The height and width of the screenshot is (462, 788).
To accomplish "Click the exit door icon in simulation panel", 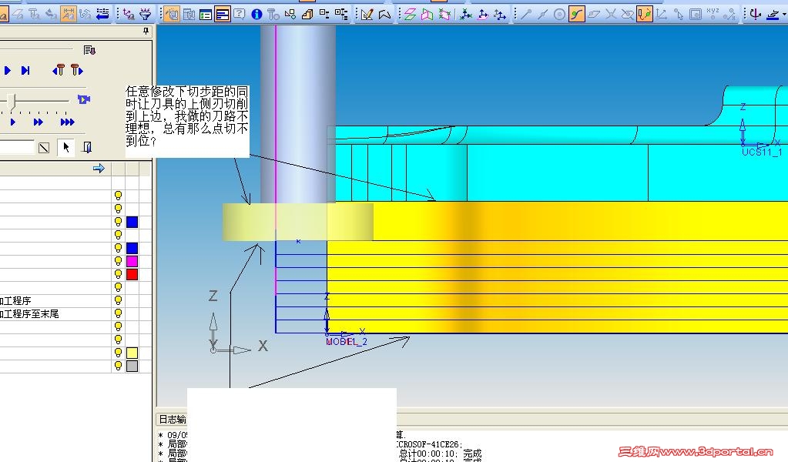I will pyautogui.click(x=87, y=147).
